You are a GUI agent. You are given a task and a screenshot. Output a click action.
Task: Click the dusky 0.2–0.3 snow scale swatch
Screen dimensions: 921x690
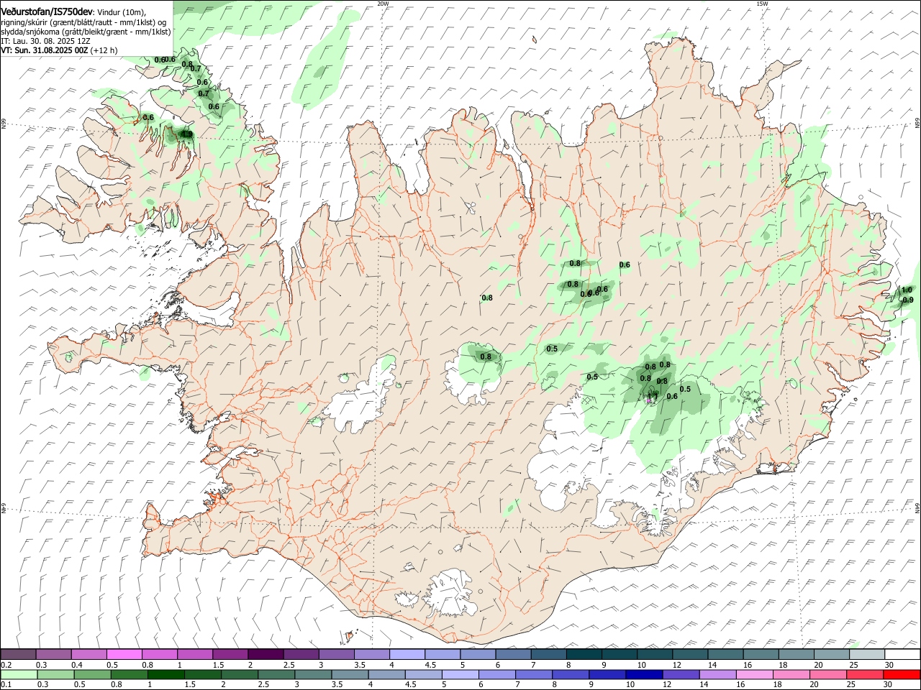pyautogui.click(x=18, y=654)
